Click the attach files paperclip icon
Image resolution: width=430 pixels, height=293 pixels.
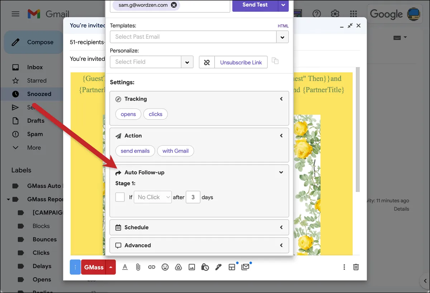pyautogui.click(x=138, y=267)
